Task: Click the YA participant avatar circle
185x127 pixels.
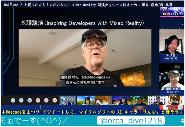Action: [x=46, y=101]
